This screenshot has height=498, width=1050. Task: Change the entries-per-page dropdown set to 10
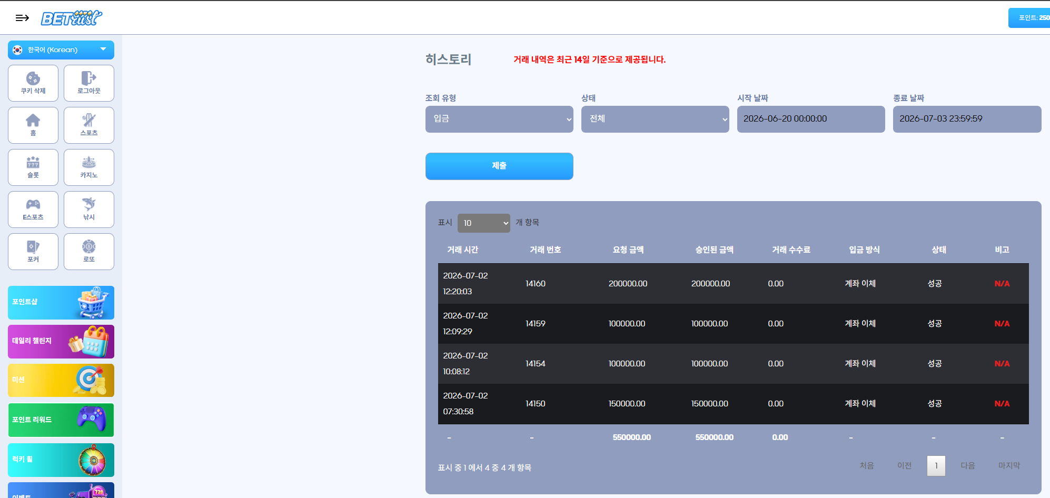point(483,223)
